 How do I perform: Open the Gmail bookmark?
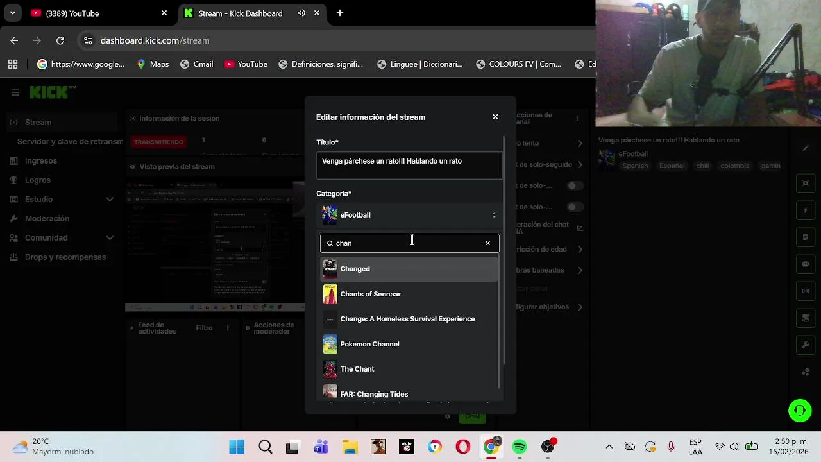196,64
